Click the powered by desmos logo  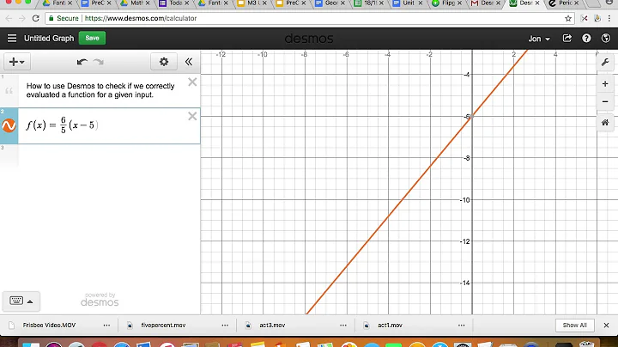click(x=100, y=300)
